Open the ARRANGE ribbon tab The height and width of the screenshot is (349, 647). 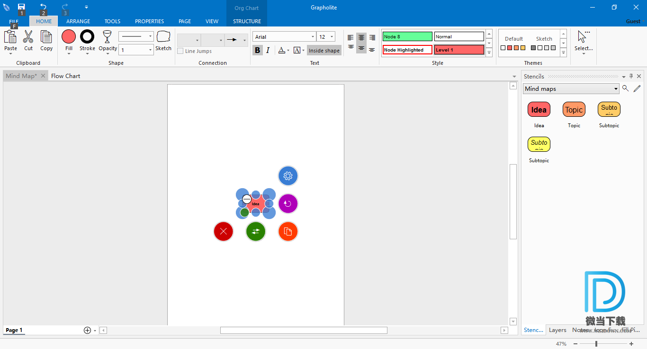78,21
